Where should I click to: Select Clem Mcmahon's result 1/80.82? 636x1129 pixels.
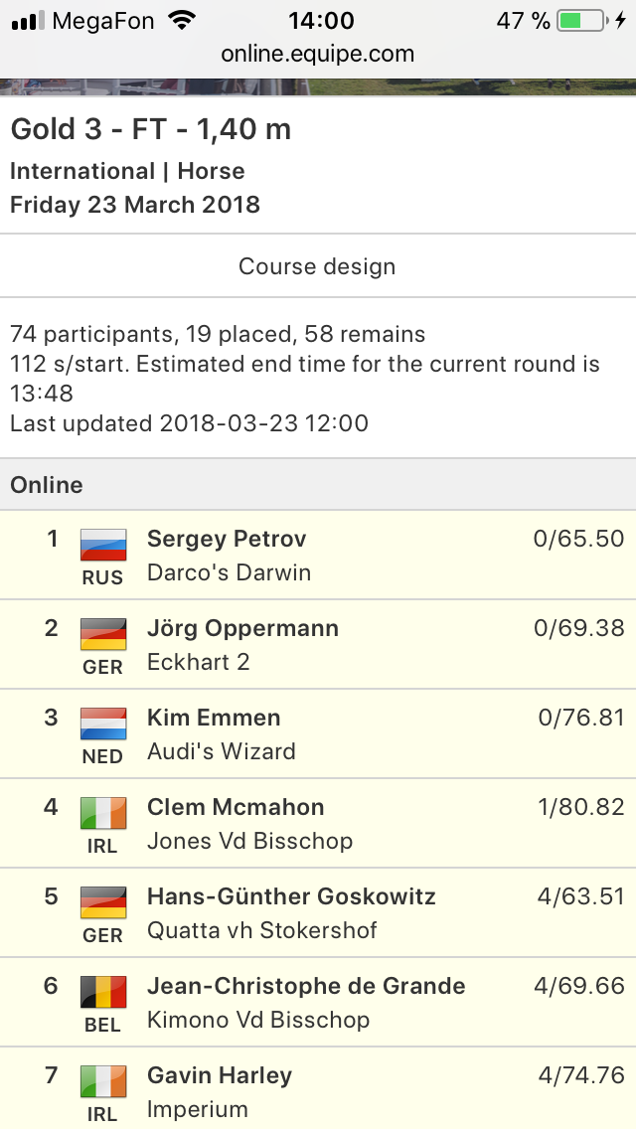(580, 807)
